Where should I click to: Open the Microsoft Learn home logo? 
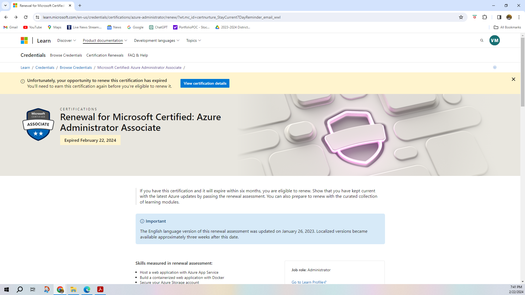click(24, 40)
